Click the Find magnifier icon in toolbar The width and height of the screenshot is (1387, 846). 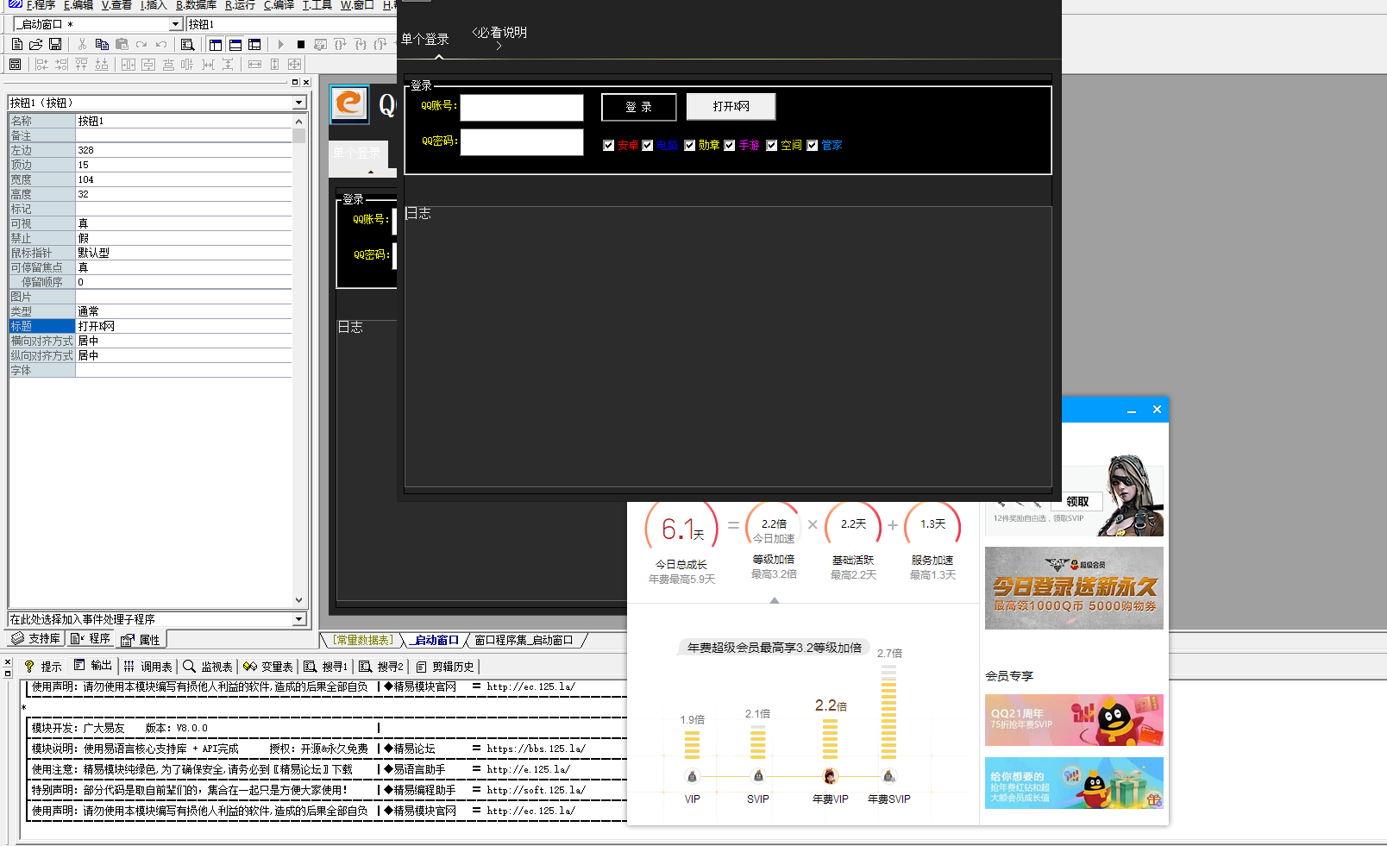click(x=187, y=44)
